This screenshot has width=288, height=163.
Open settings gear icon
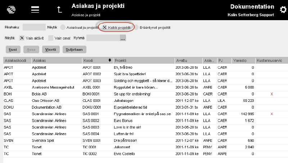tap(283, 10)
